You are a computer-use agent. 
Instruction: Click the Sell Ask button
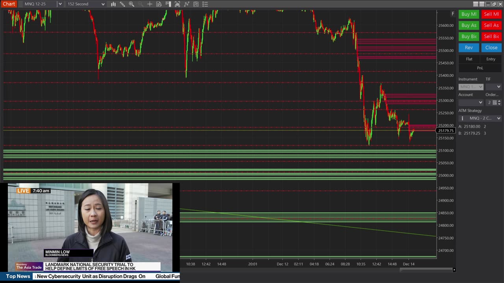(491, 25)
